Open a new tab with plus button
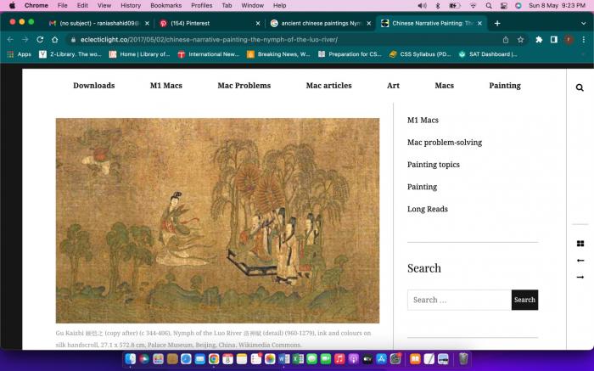Viewport: 594px width, 371px height. (497, 23)
